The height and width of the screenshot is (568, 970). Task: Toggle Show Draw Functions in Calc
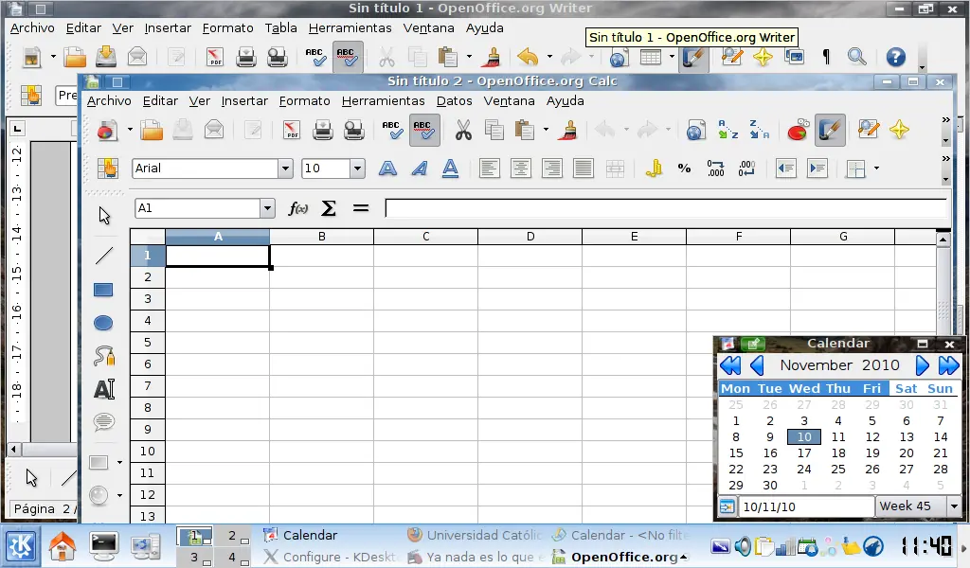tap(830, 130)
